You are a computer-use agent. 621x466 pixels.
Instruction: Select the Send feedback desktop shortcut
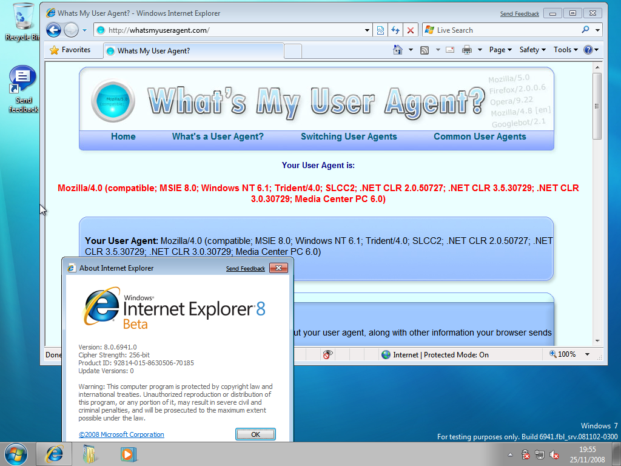coord(23,89)
